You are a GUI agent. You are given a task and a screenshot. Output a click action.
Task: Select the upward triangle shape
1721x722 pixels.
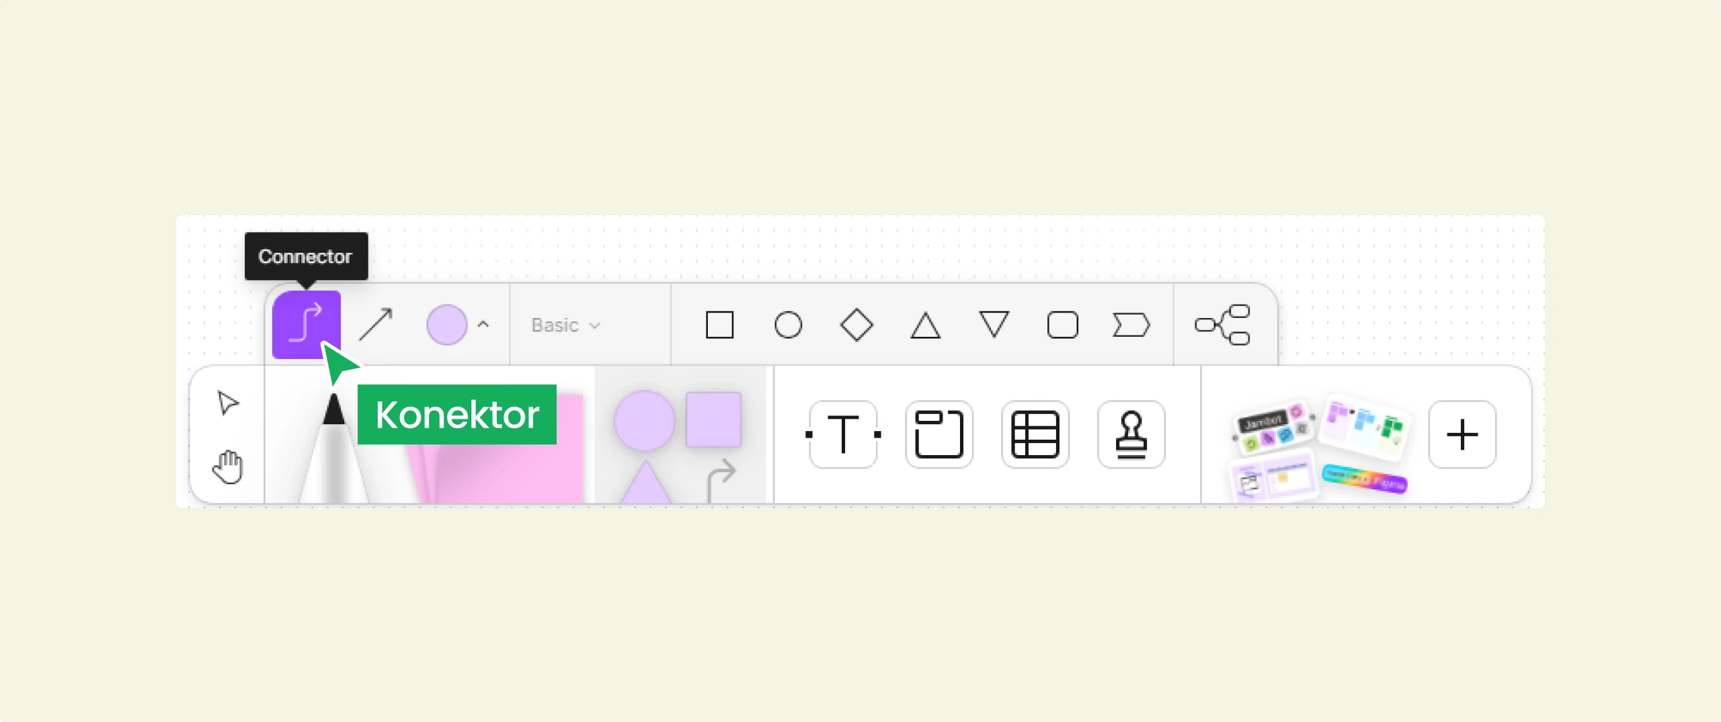point(925,325)
